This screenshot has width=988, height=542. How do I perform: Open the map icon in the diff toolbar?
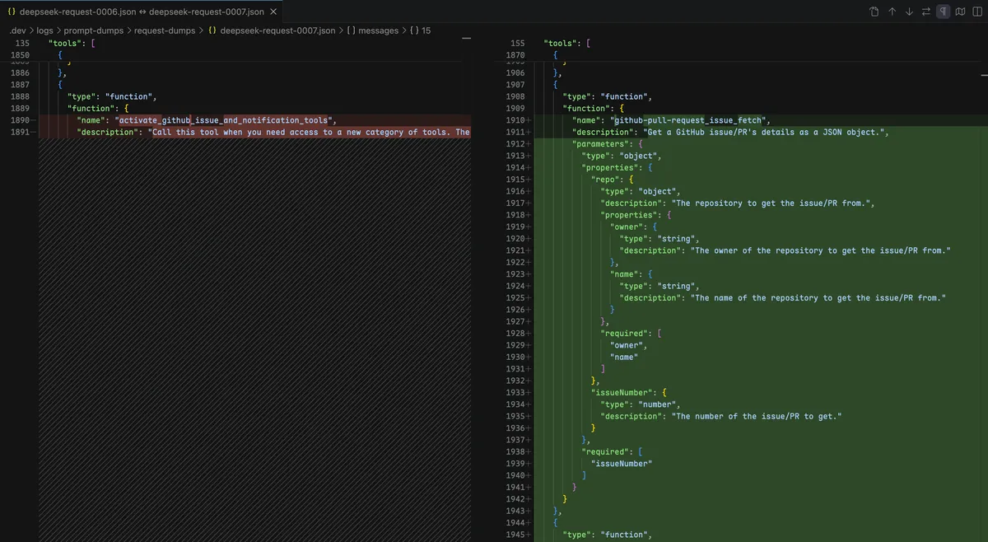click(960, 12)
